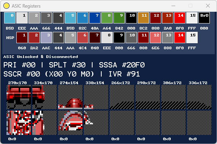Click green palette swatch number 8

(x=107, y=18)
